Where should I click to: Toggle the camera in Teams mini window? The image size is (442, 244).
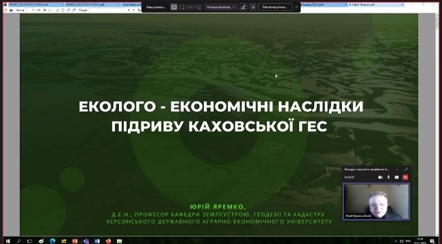(x=380, y=177)
